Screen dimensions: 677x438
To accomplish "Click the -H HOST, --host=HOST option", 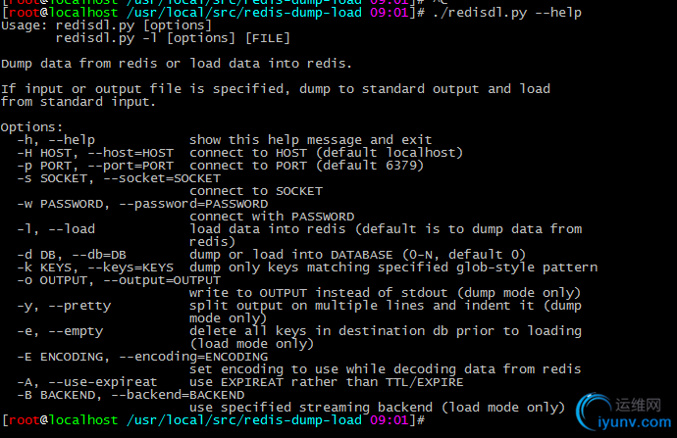I will (x=95, y=153).
